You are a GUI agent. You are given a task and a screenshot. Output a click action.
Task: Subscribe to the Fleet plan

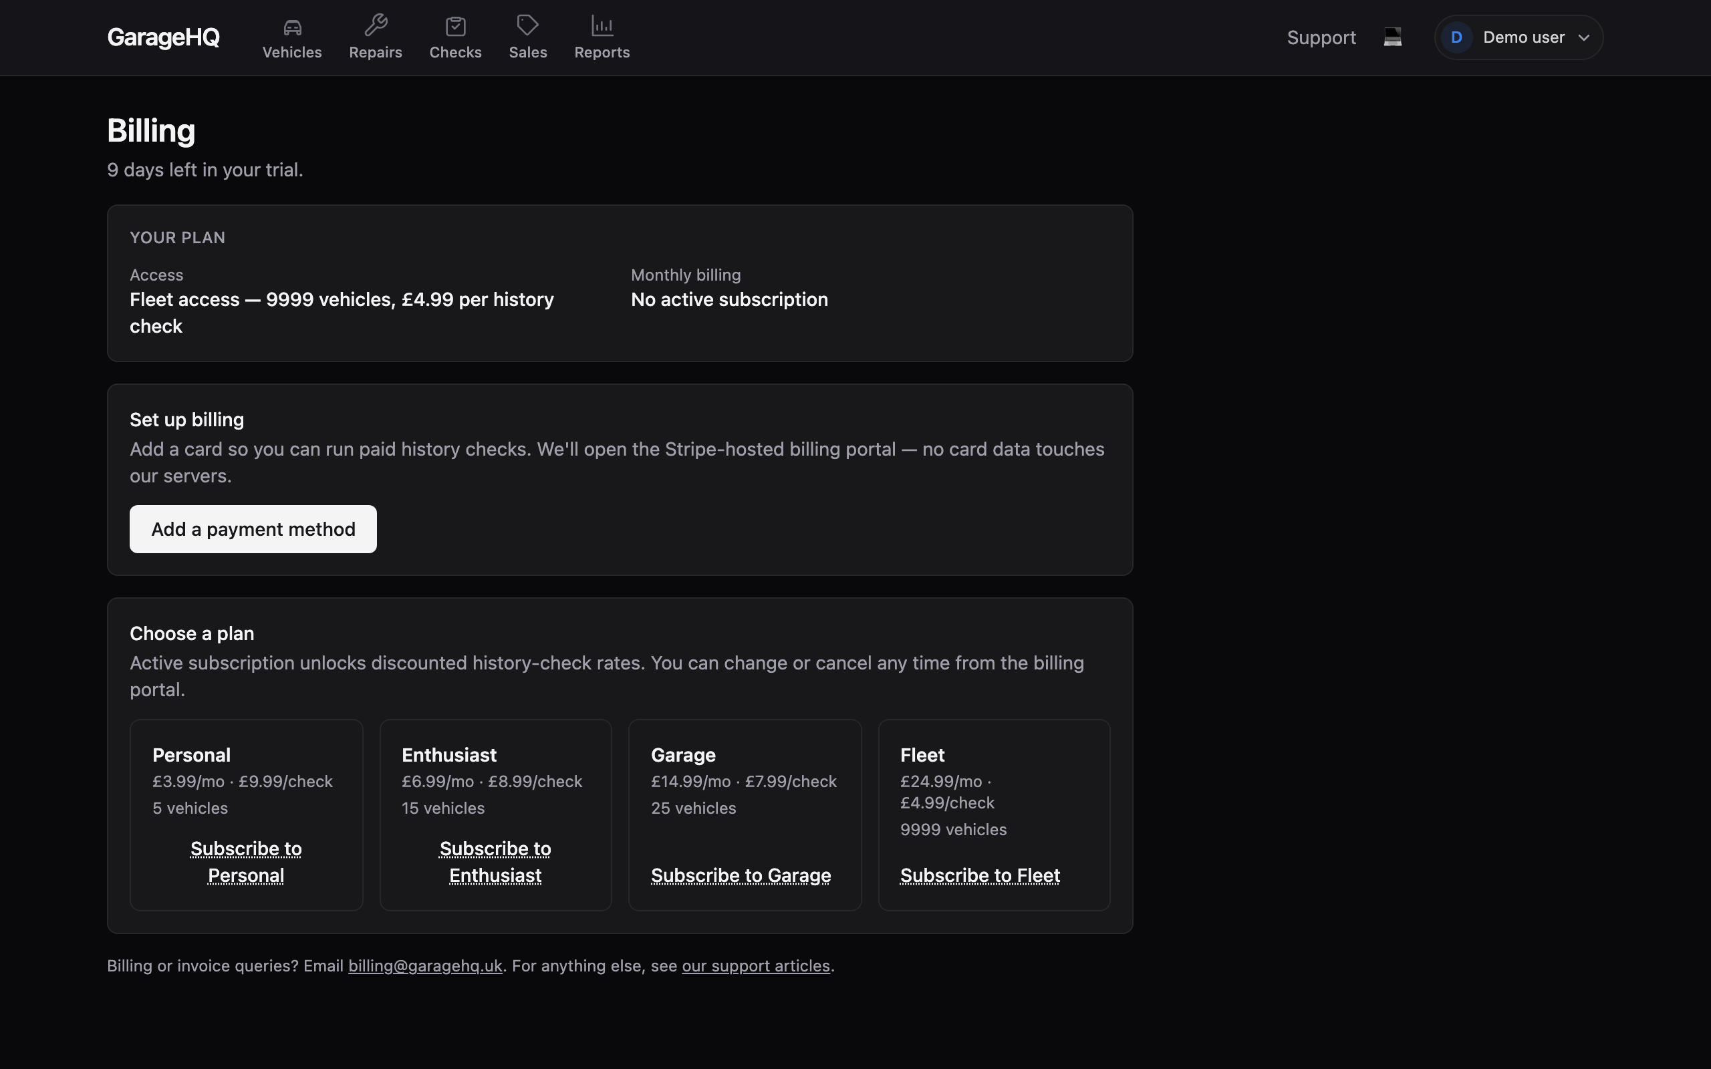[x=979, y=875]
